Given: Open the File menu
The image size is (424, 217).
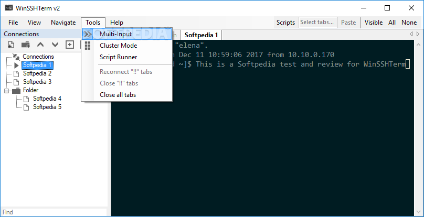Looking at the screenshot, I should [13, 23].
